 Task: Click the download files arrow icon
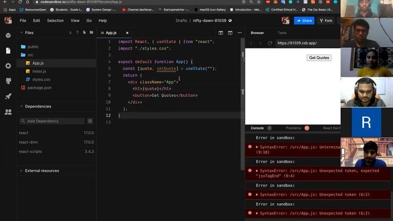coord(71,33)
